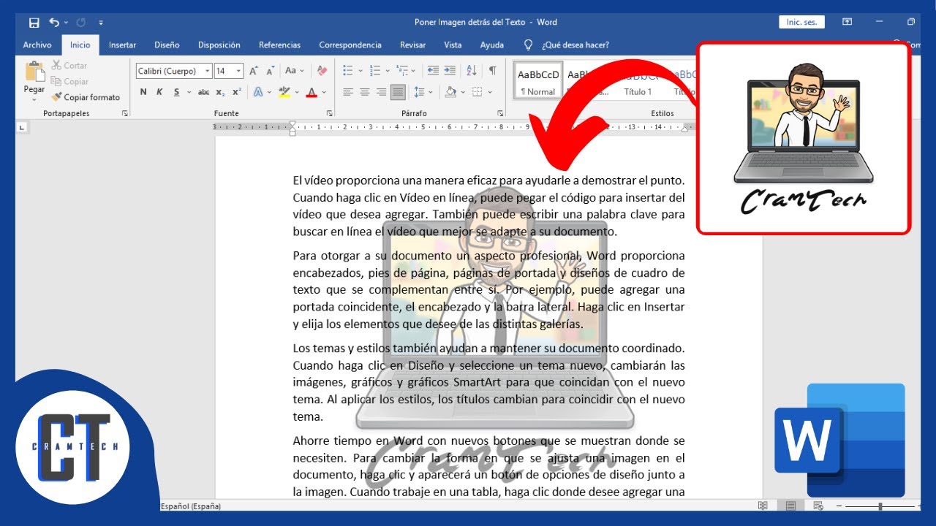This screenshot has width=936, height=526.
Task: Apply the Normal style
Action: pos(538,81)
